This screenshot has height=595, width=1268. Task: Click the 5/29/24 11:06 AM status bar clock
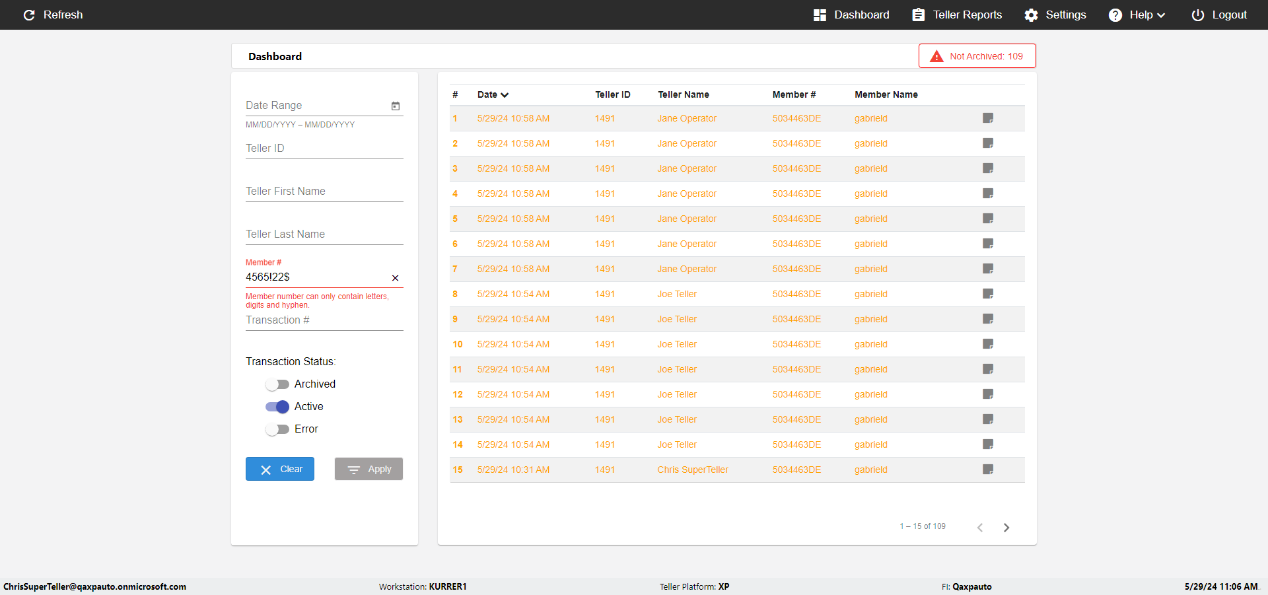coord(1221,586)
